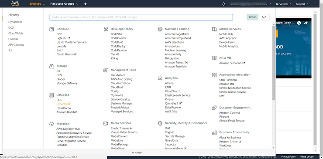Open the Support dropdown menu

pyautogui.click(x=302, y=4)
